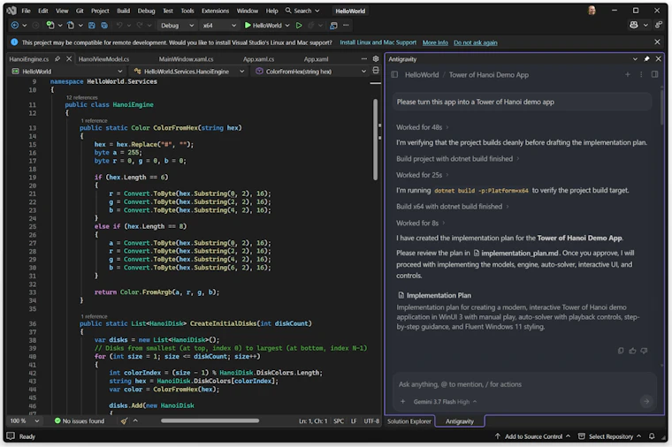Open the Build menu

pyautogui.click(x=123, y=11)
